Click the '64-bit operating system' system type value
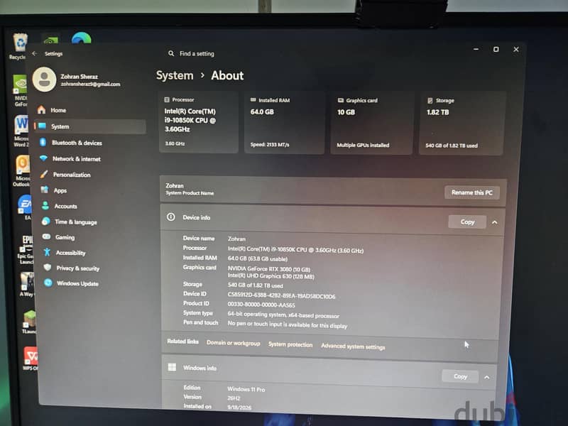Image resolution: width=568 pixels, height=426 pixels. tap(283, 315)
